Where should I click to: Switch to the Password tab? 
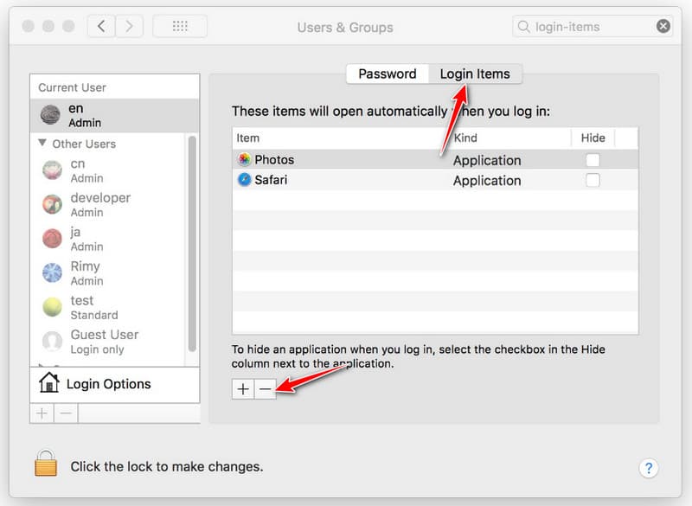click(x=388, y=74)
